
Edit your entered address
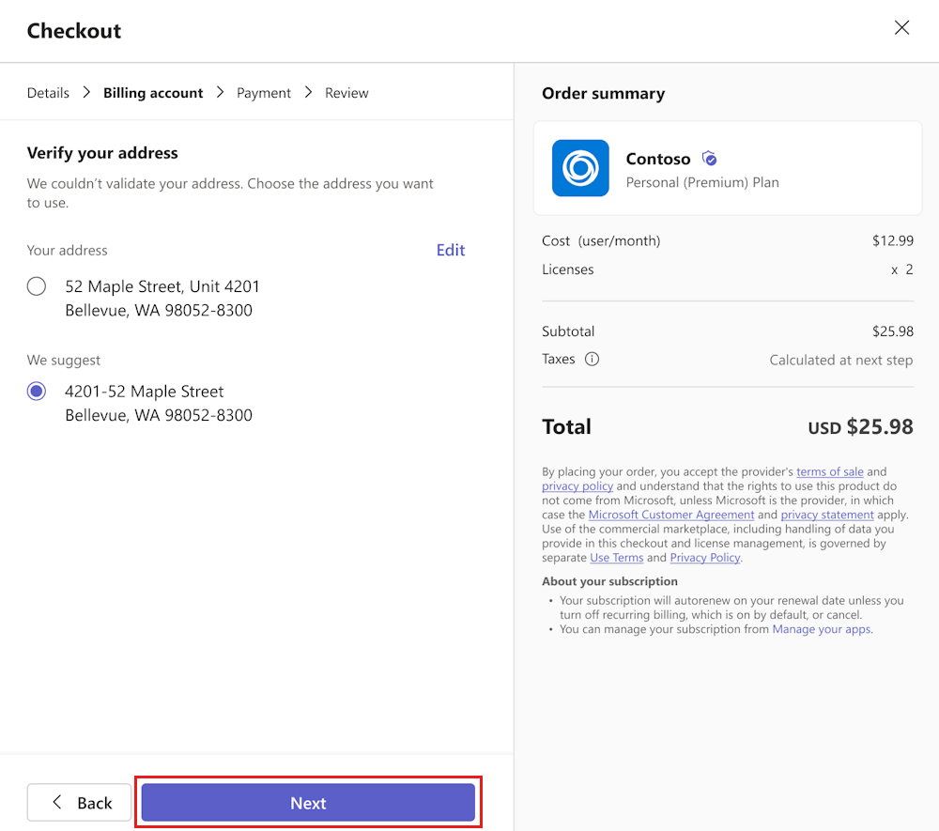pyautogui.click(x=450, y=250)
